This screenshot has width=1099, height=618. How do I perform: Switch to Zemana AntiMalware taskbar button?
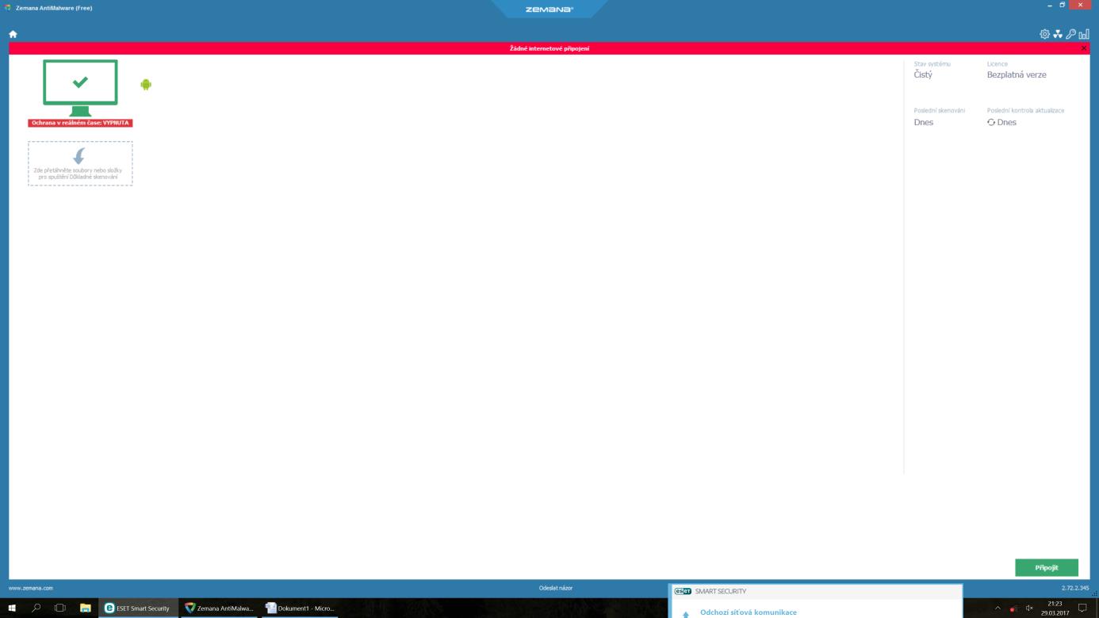219,608
